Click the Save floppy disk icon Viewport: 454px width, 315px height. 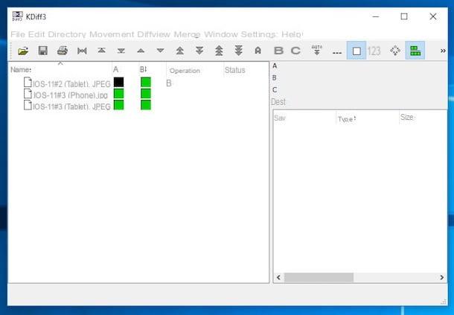43,51
